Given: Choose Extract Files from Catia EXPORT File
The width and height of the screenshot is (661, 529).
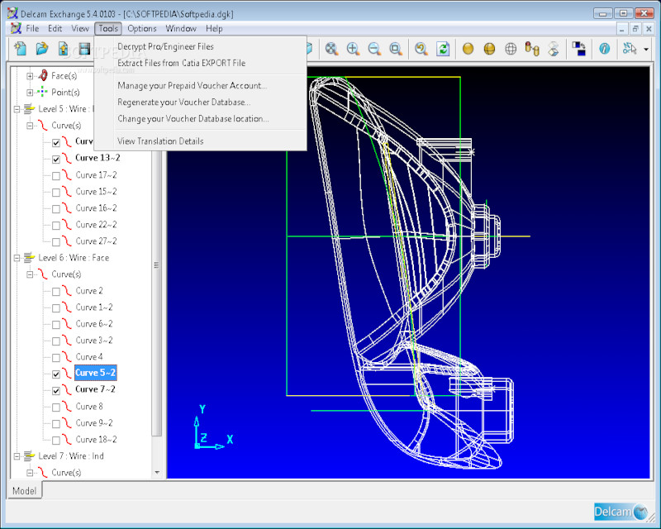Looking at the screenshot, I should pos(200,63).
